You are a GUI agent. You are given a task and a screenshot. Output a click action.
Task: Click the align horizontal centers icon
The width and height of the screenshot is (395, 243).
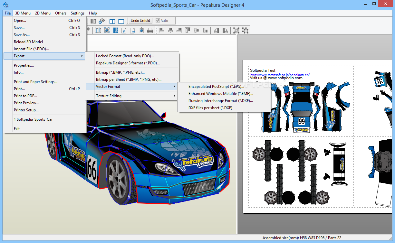pos(171,30)
